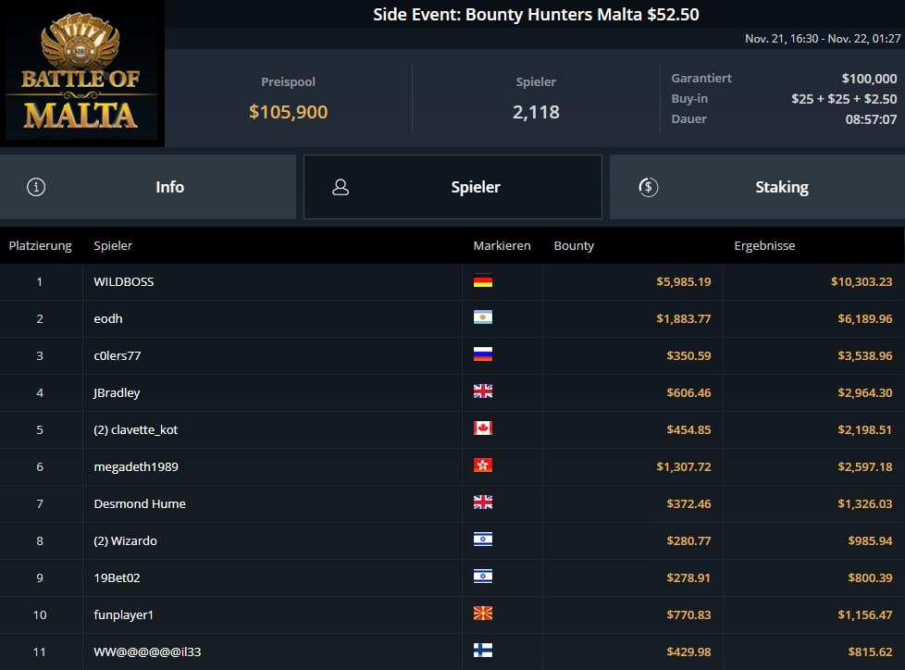Click the Hong Kong flag for megadeth1989
The width and height of the screenshot is (905, 670).
(482, 466)
